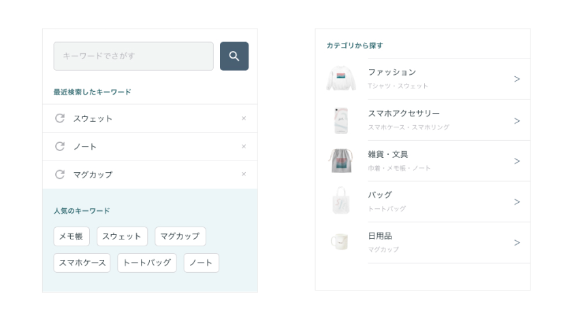Image resolution: width=572 pixels, height=315 pixels.
Task: Choose the トートバッグ popular keyword tag
Action: click(x=147, y=263)
